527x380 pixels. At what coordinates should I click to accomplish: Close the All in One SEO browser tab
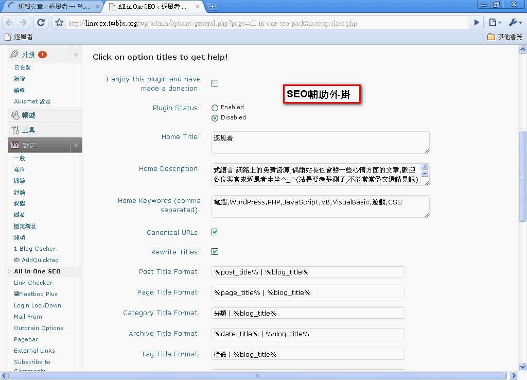point(198,6)
